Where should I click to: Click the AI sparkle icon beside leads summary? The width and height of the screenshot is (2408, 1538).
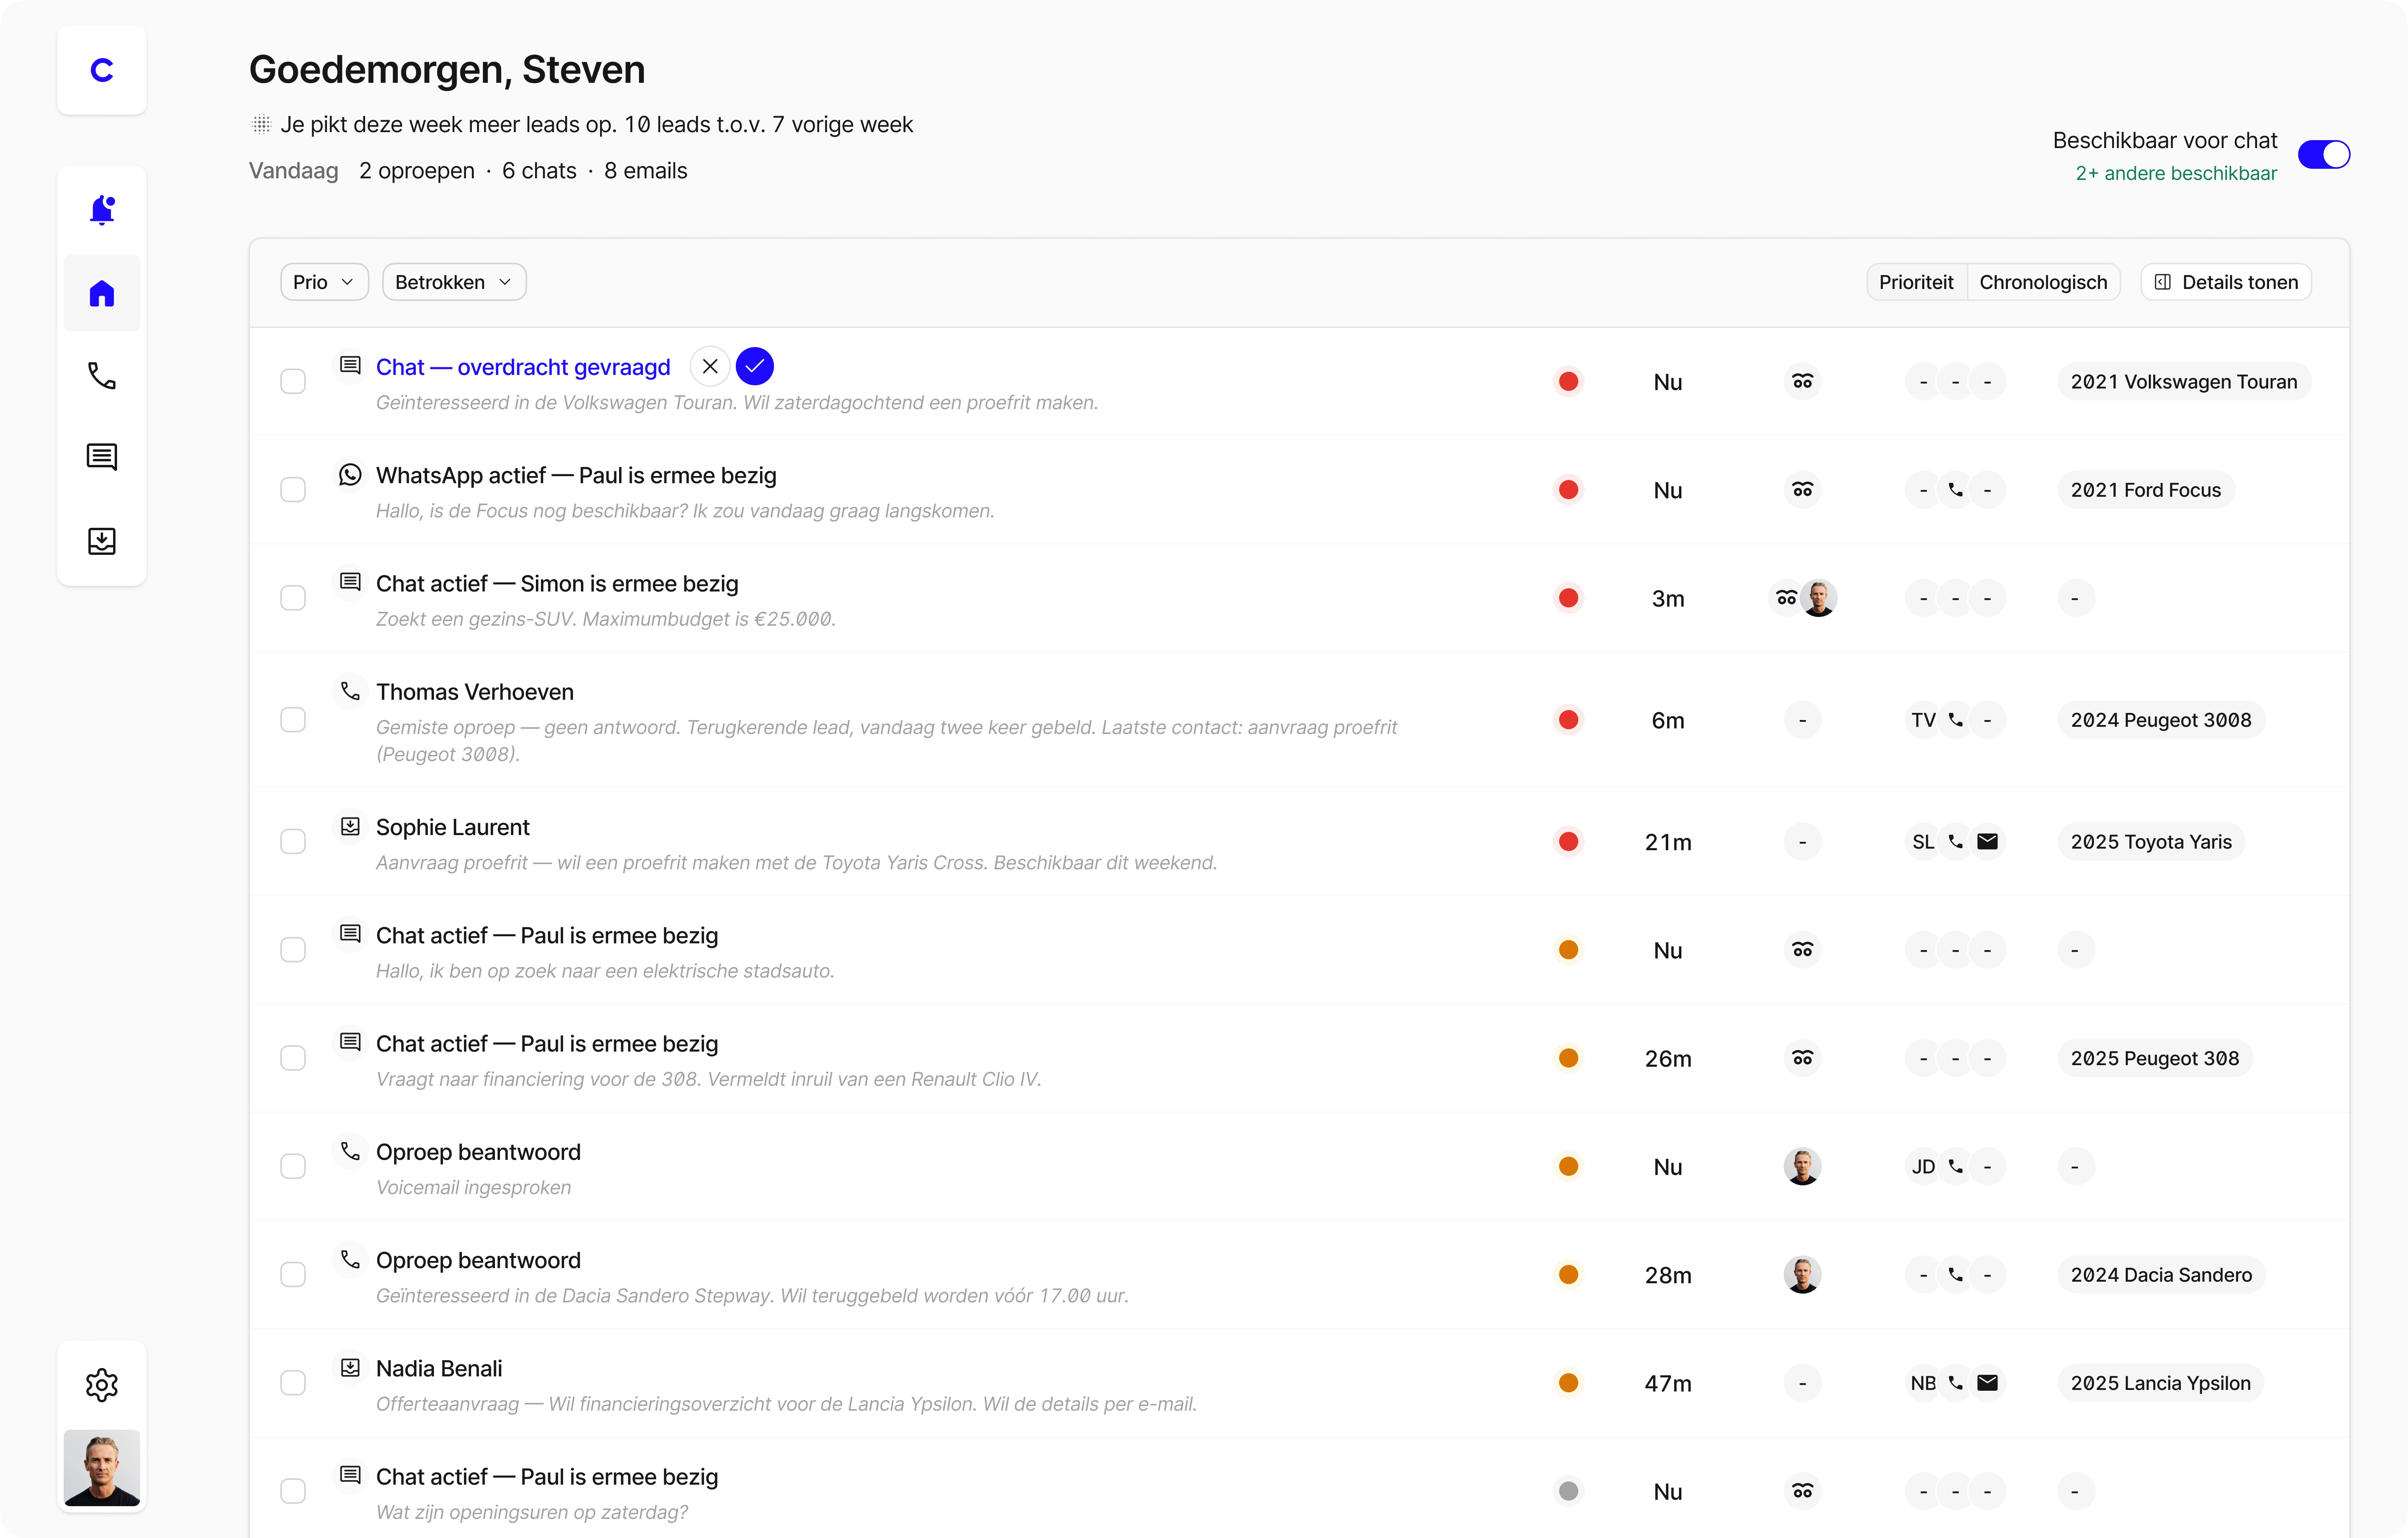(x=261, y=124)
